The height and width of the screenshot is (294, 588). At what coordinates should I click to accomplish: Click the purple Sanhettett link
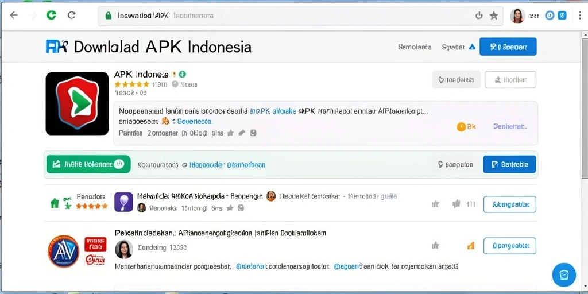510,127
